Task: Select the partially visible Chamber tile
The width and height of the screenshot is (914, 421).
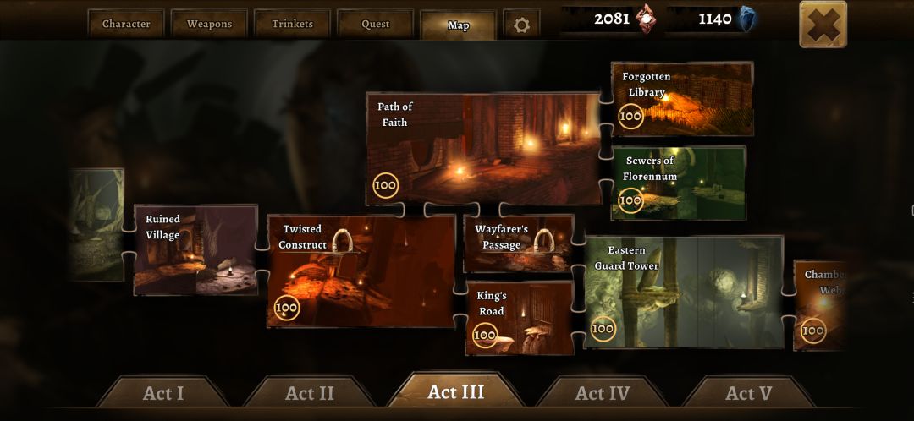Action: coord(819,305)
